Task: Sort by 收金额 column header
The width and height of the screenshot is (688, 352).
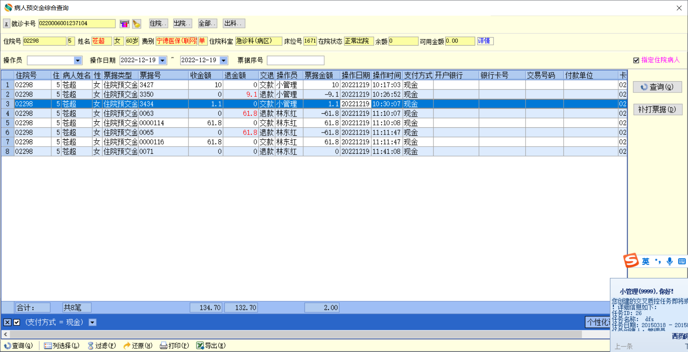Action: pos(206,75)
